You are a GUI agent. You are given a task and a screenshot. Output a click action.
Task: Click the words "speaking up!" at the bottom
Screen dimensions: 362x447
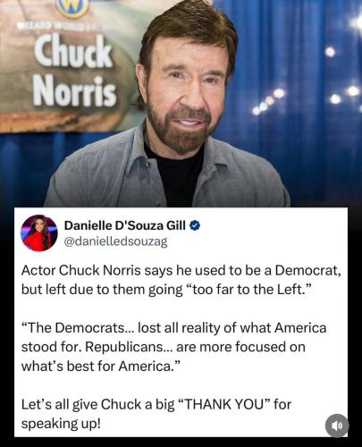click(x=61, y=424)
